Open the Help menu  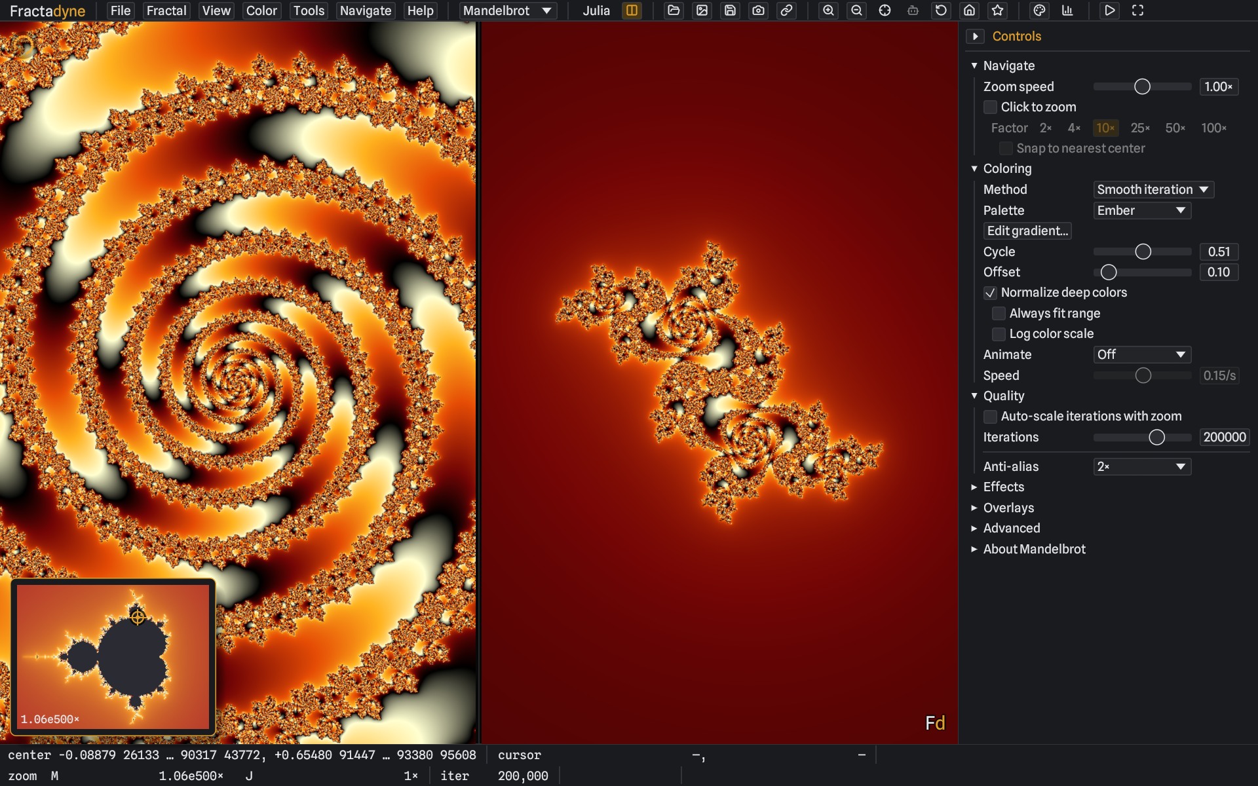coord(420,10)
